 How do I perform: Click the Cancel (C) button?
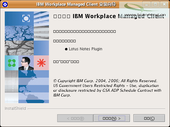click(149, 118)
